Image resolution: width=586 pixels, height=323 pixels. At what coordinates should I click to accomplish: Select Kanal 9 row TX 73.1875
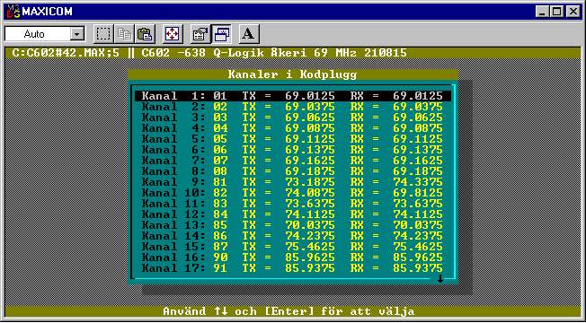(x=293, y=182)
